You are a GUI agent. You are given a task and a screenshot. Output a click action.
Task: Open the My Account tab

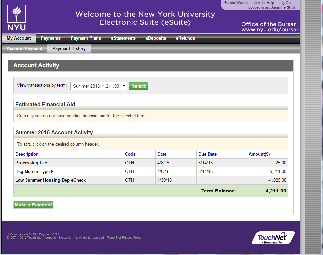tap(19, 38)
